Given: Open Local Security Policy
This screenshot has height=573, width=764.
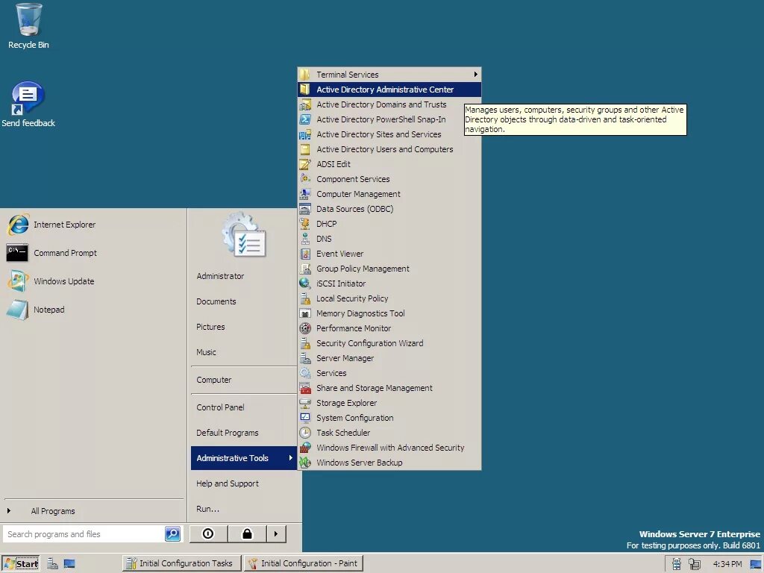Looking at the screenshot, I should (389, 298).
